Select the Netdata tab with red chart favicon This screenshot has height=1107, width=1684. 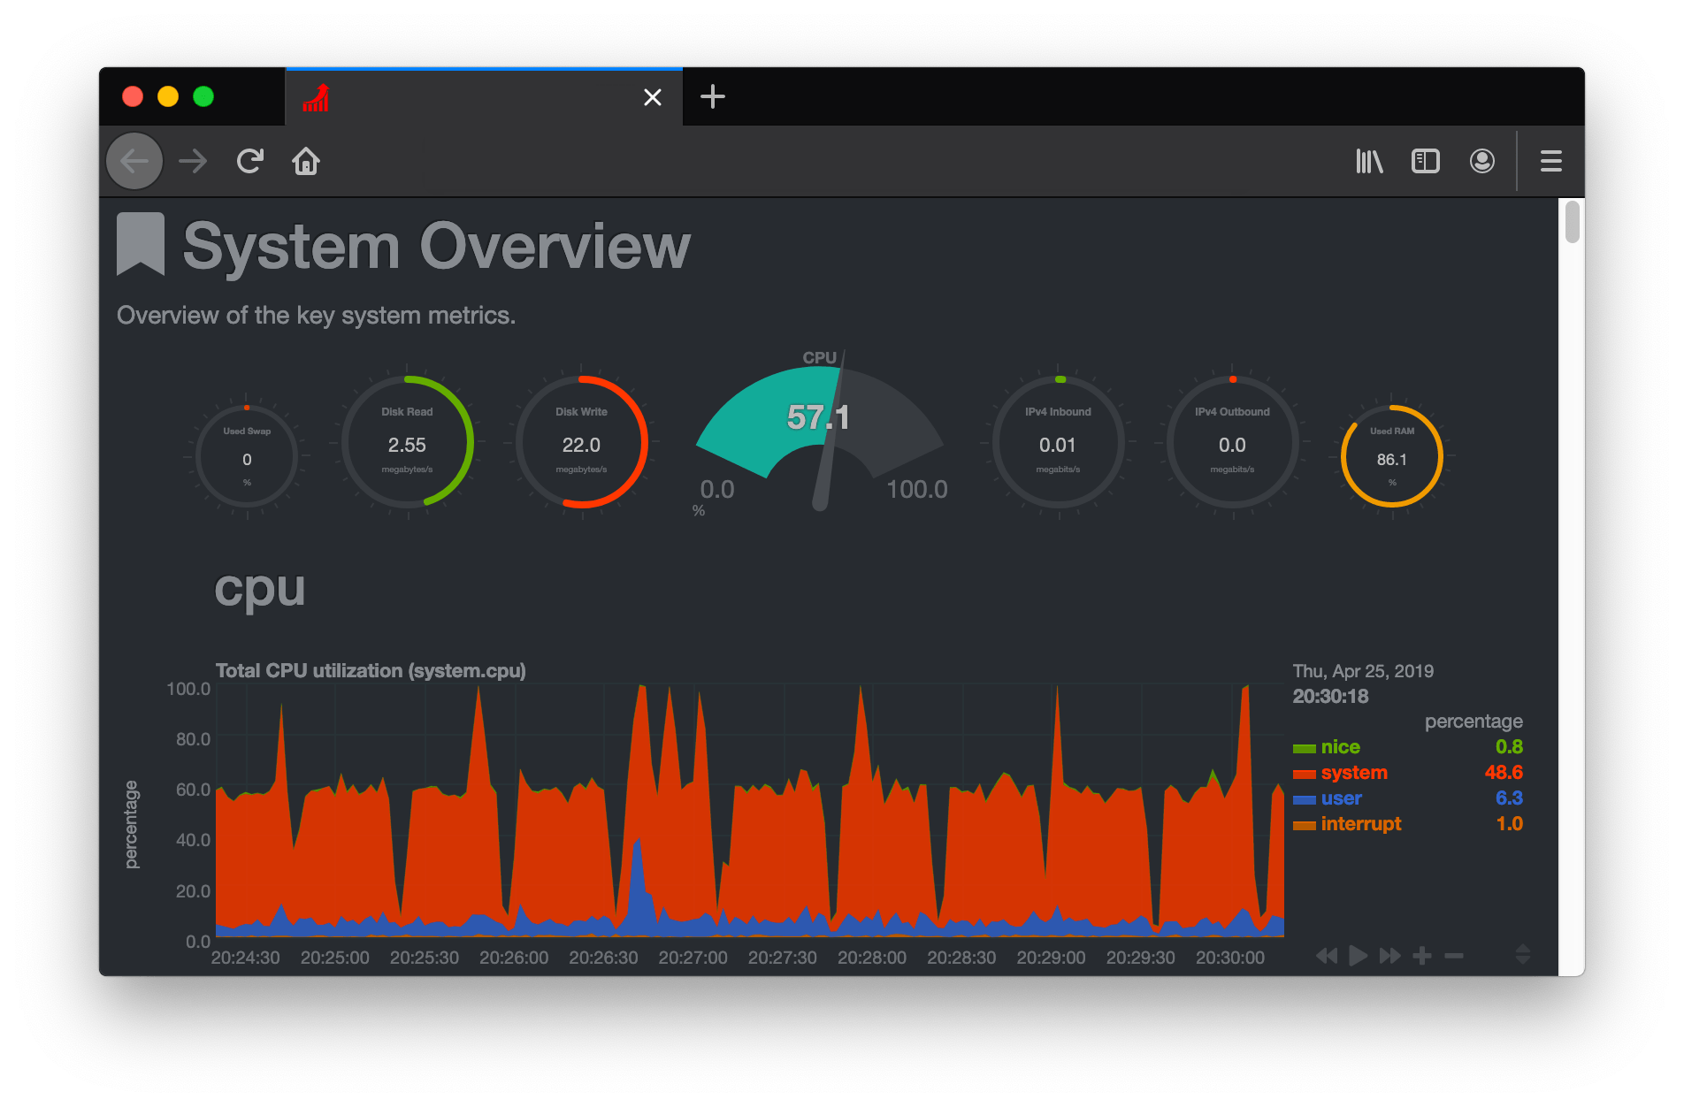click(x=484, y=97)
